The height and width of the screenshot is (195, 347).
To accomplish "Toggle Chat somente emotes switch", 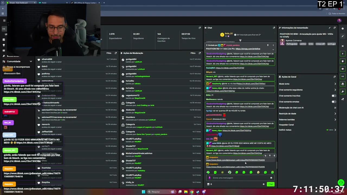I will point(334,102).
